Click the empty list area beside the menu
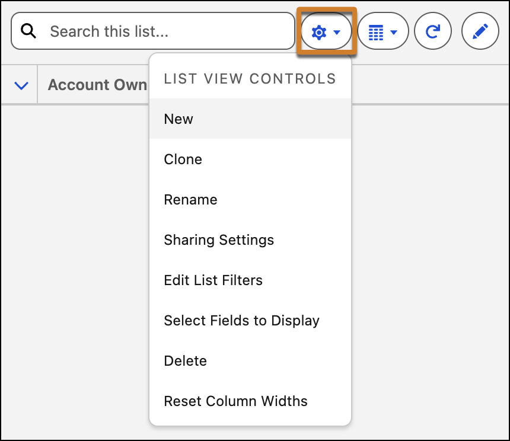Viewport: 510px width, 441px height. [427, 267]
